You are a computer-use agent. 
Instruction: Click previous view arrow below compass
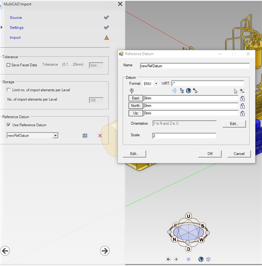click(168, 259)
